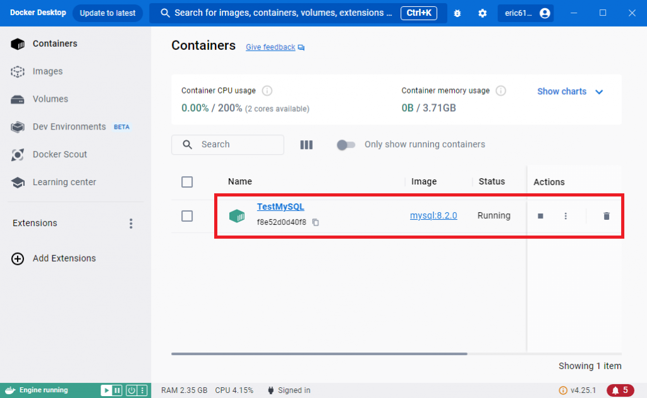Image resolution: width=647 pixels, height=398 pixels.
Task: Click into the containers Search field
Action: click(x=227, y=145)
